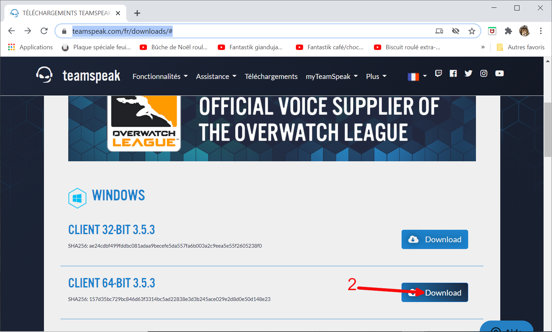Expand the Fonctionnalités menu
This screenshot has height=332, width=552.
[160, 77]
